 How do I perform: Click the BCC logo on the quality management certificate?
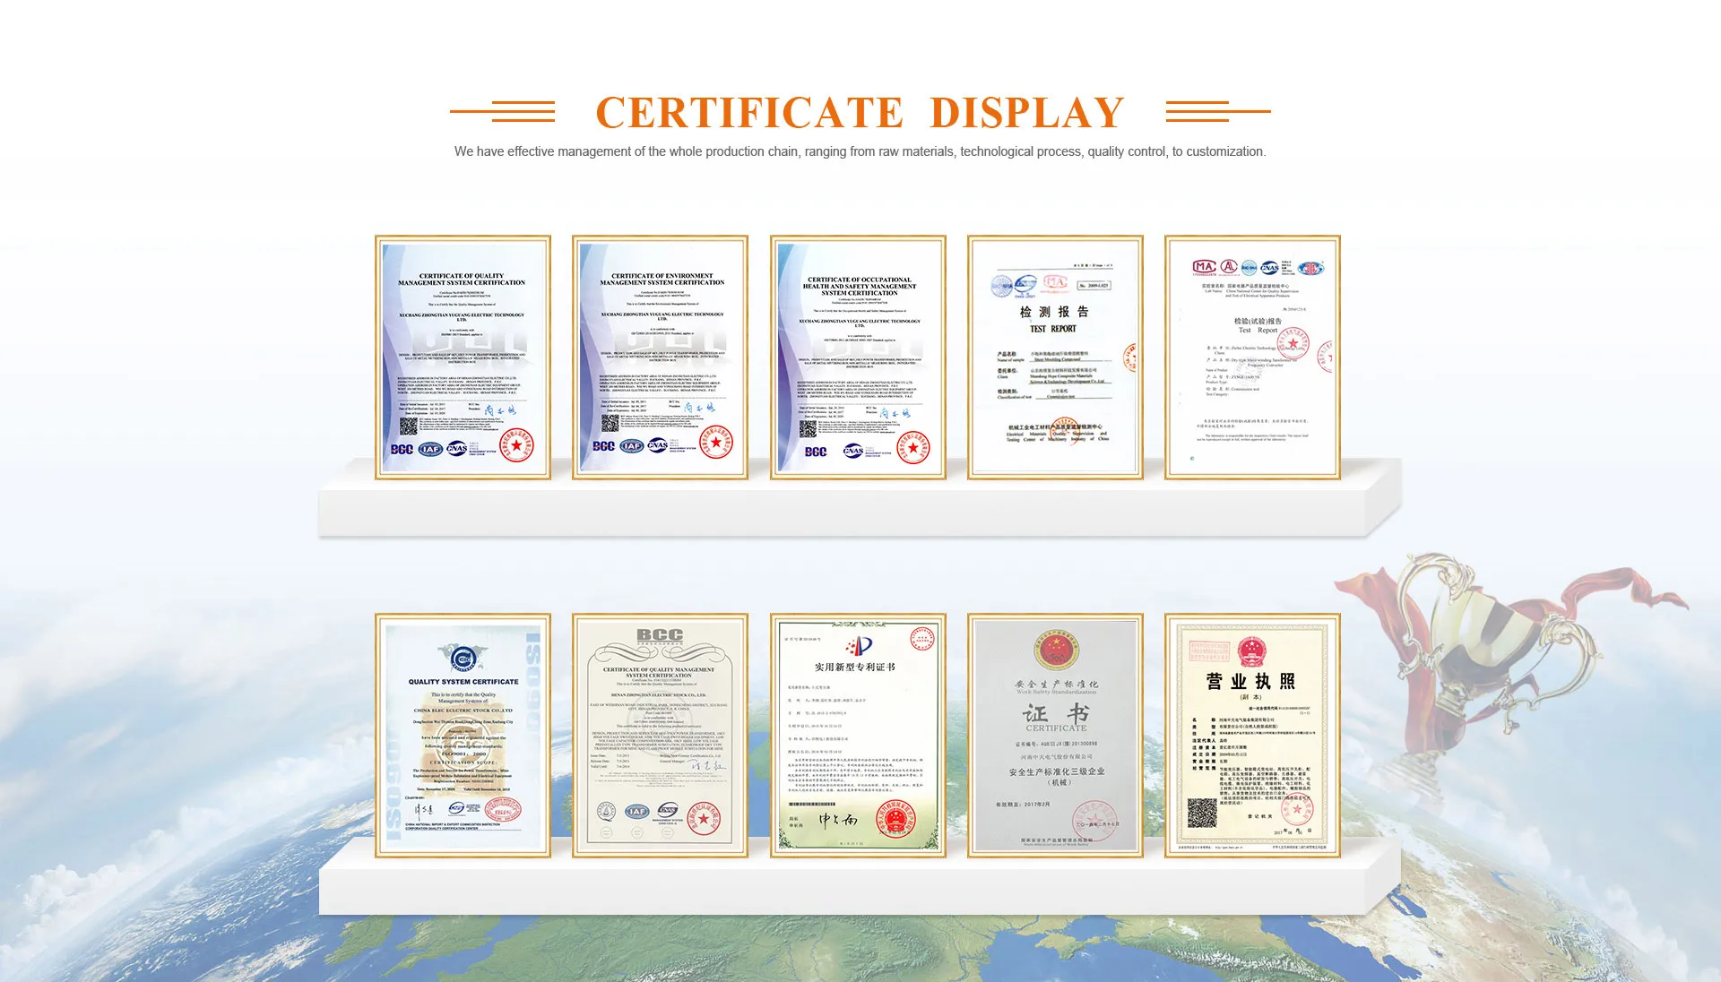(x=402, y=449)
